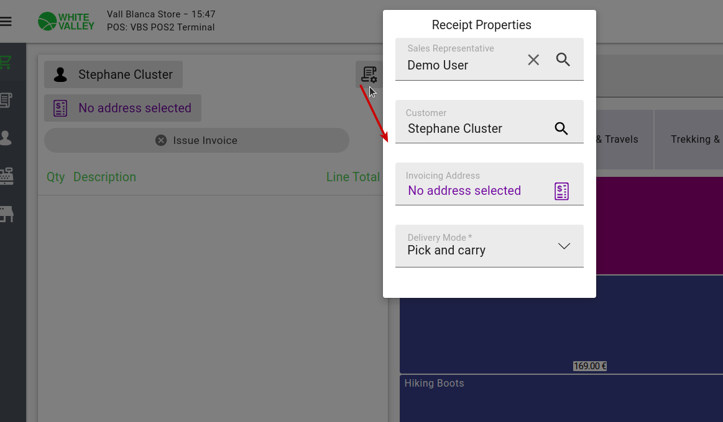This screenshot has height=422, width=723.
Task: Open the receipt properties icon
Action: tap(369, 74)
